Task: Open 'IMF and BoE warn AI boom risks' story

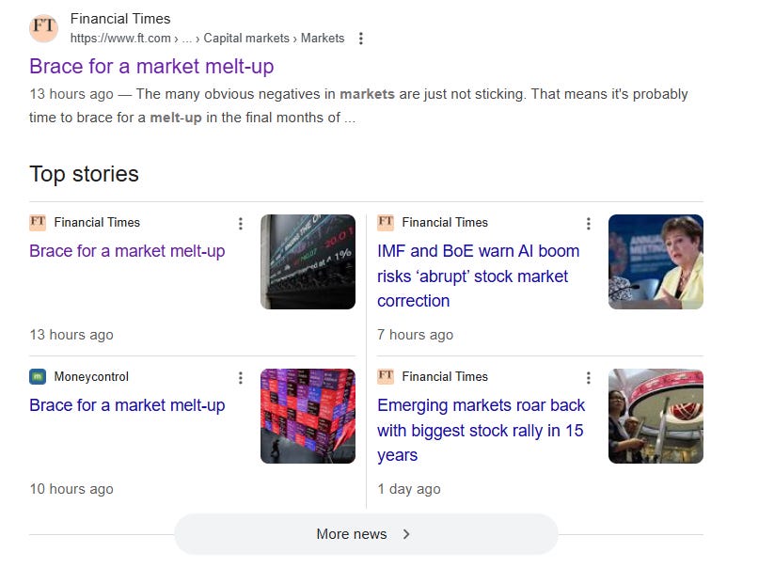Action: click(x=478, y=276)
